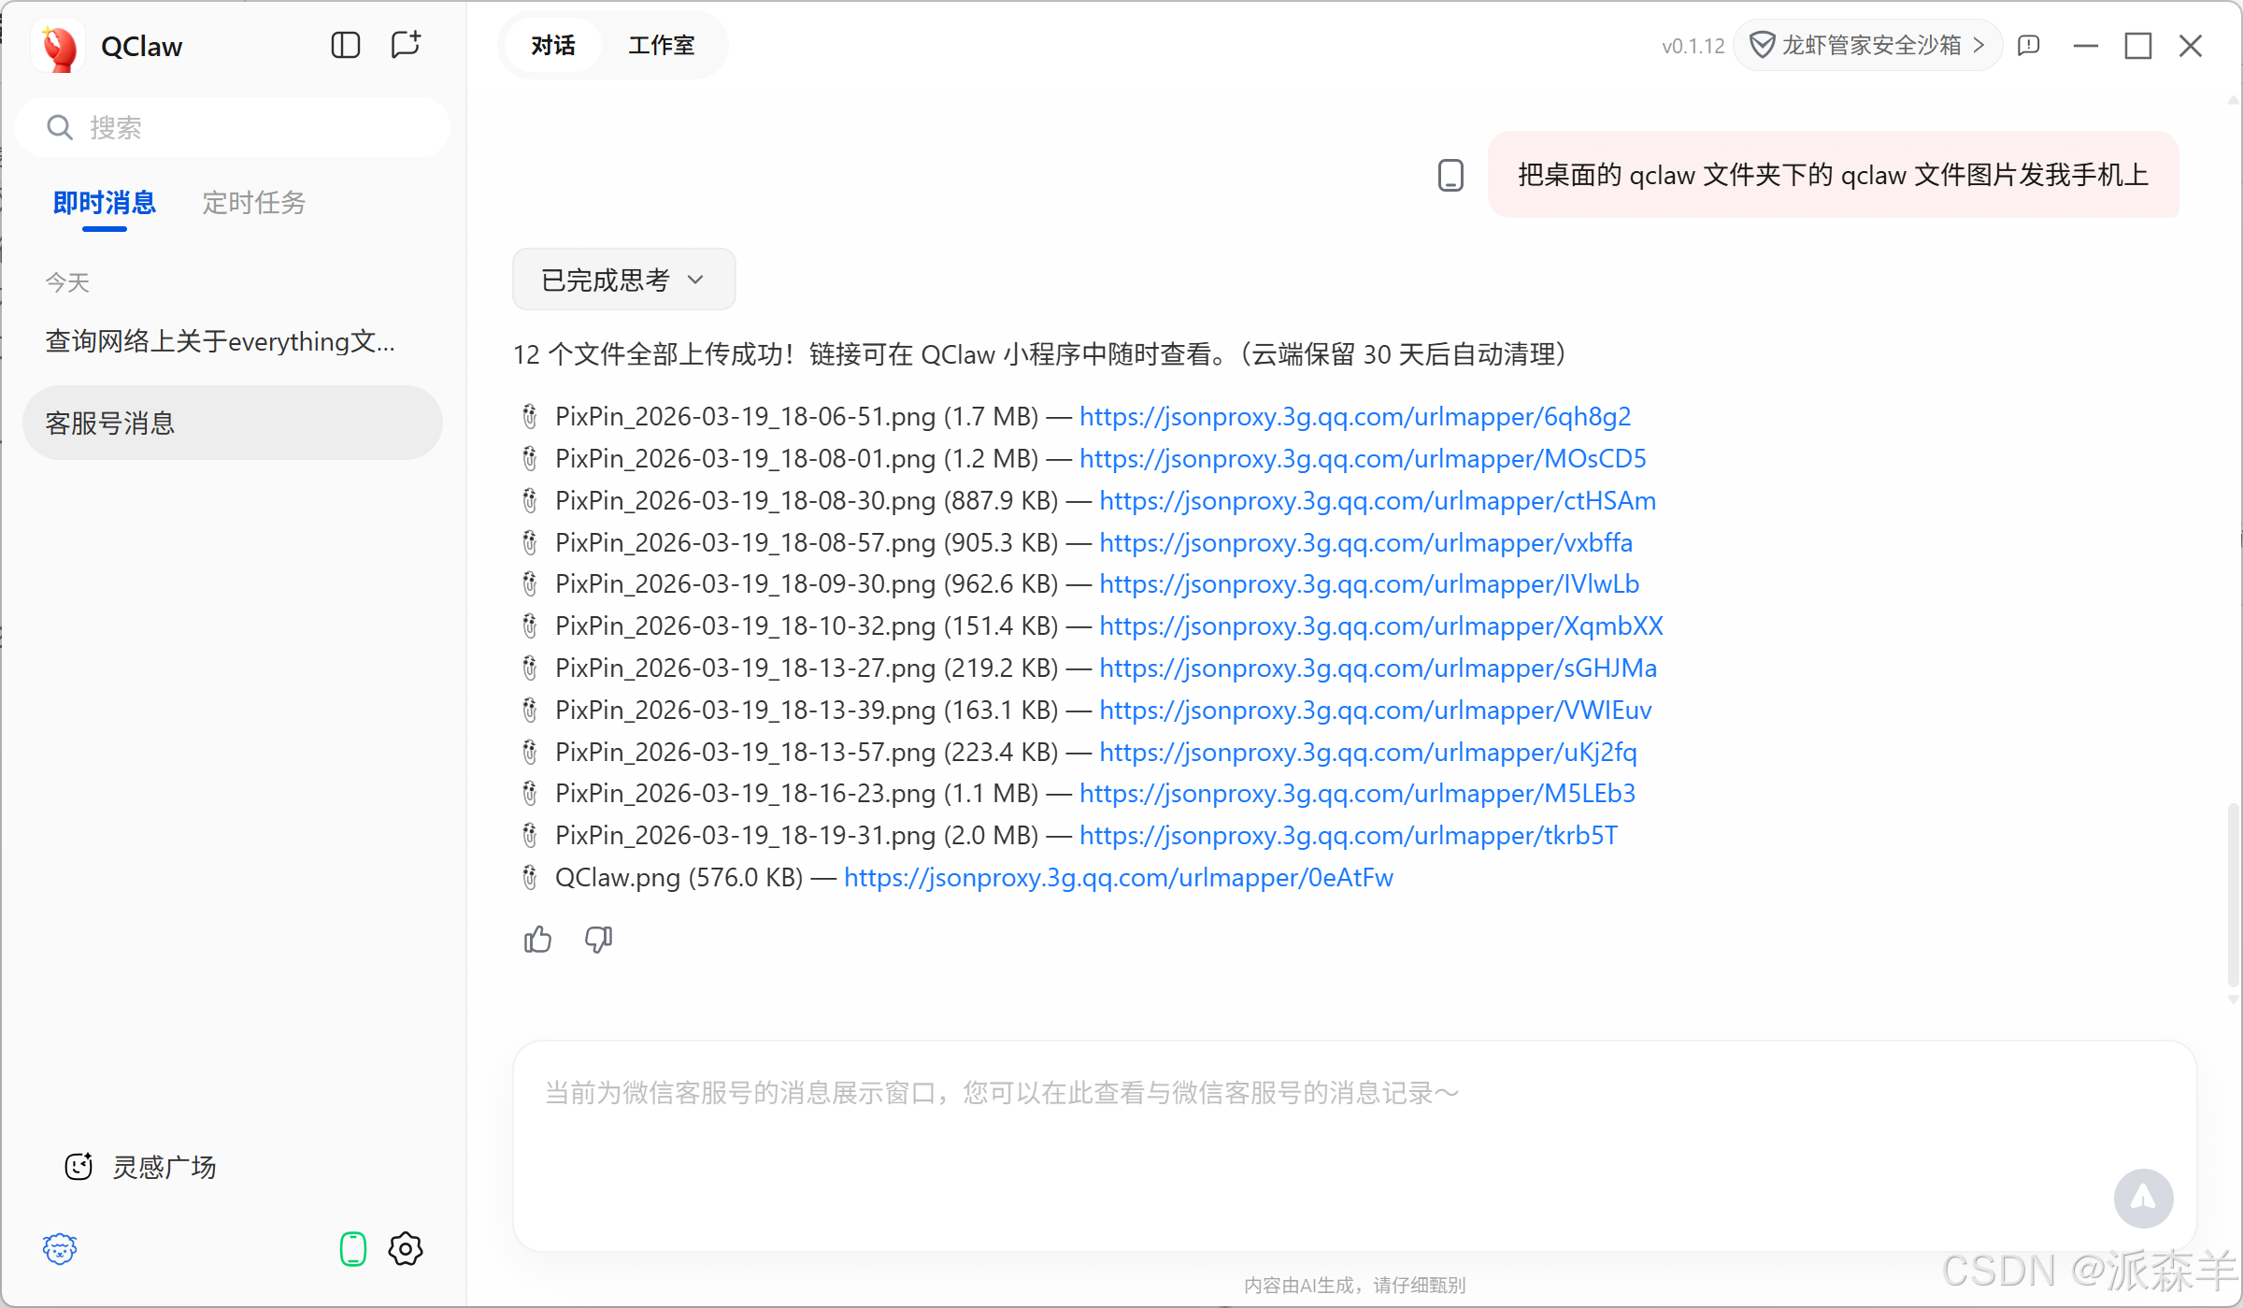Screen dimensions: 2243x1308
Task: Open settings gear icon
Action: tap(406, 1248)
